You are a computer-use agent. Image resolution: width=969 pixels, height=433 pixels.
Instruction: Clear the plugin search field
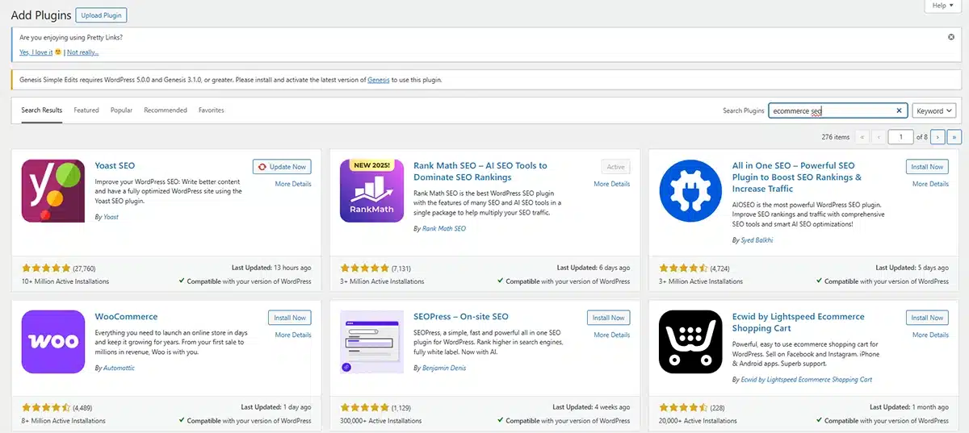click(900, 111)
